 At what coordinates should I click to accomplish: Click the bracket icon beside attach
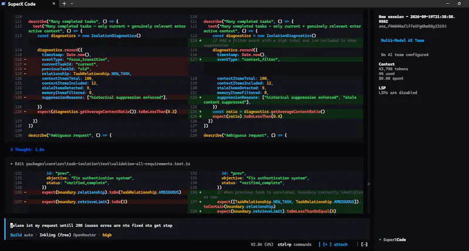pyautogui.click(x=364, y=245)
